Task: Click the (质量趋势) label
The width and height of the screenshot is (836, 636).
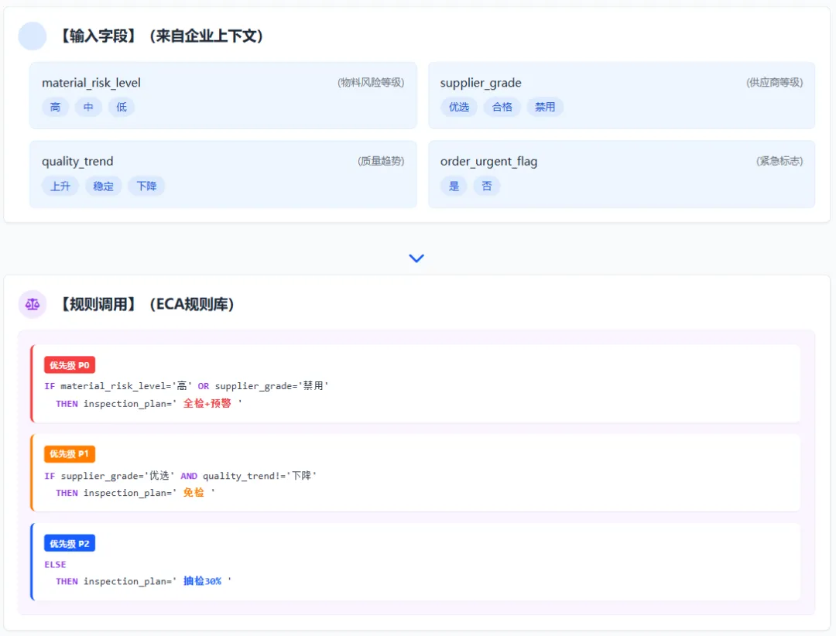Action: click(381, 161)
